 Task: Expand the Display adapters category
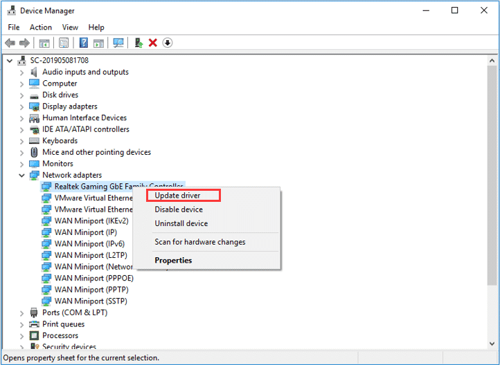[x=21, y=106]
